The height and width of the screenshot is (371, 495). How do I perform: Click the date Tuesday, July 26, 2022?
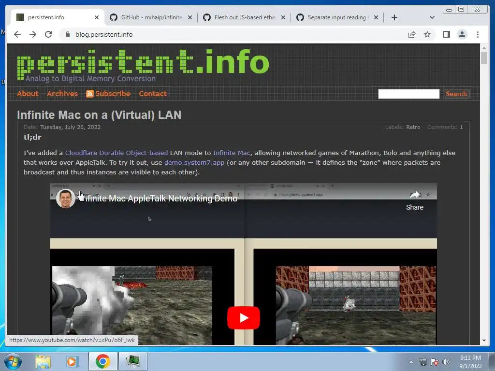71,127
